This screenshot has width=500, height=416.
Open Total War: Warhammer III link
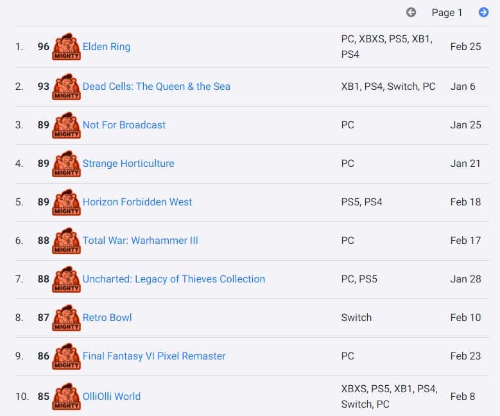pyautogui.click(x=141, y=241)
